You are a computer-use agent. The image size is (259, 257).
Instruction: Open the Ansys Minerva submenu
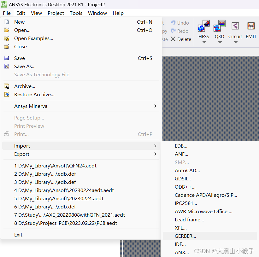[x=81, y=106]
